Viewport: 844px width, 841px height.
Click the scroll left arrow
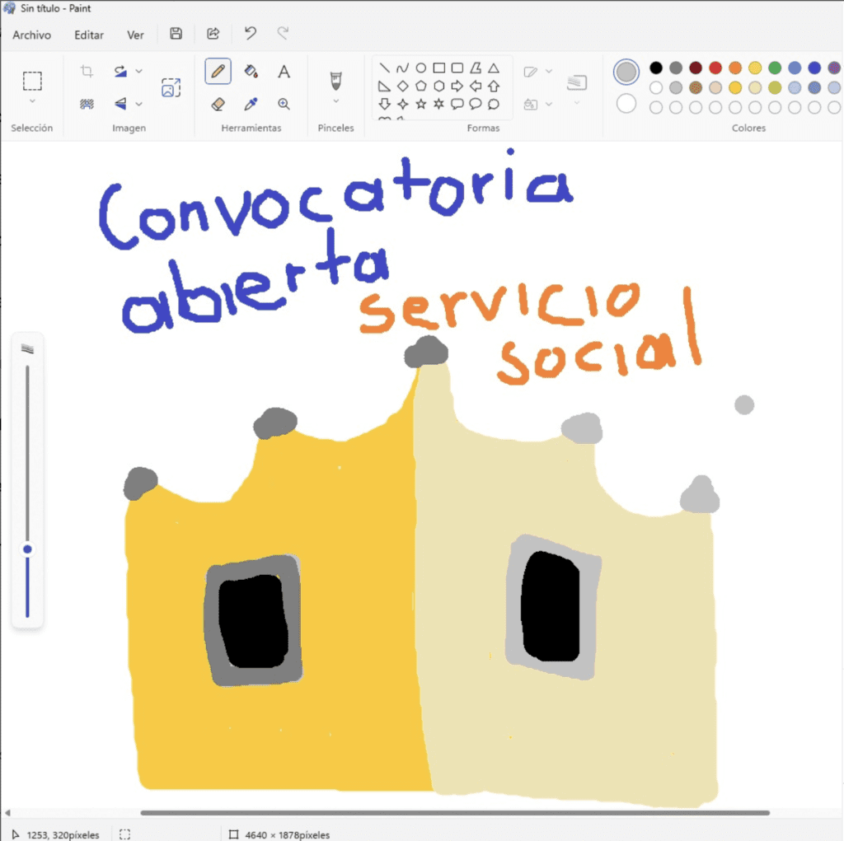pyautogui.click(x=7, y=812)
